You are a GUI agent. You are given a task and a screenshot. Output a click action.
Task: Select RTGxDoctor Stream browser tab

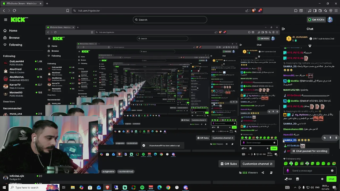(22, 3)
